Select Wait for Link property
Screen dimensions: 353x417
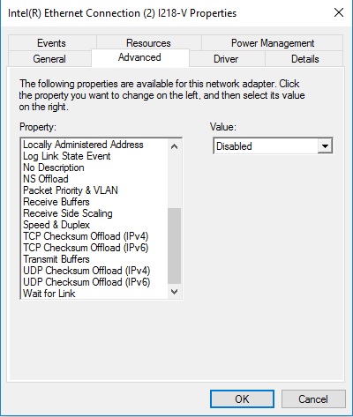click(x=49, y=294)
